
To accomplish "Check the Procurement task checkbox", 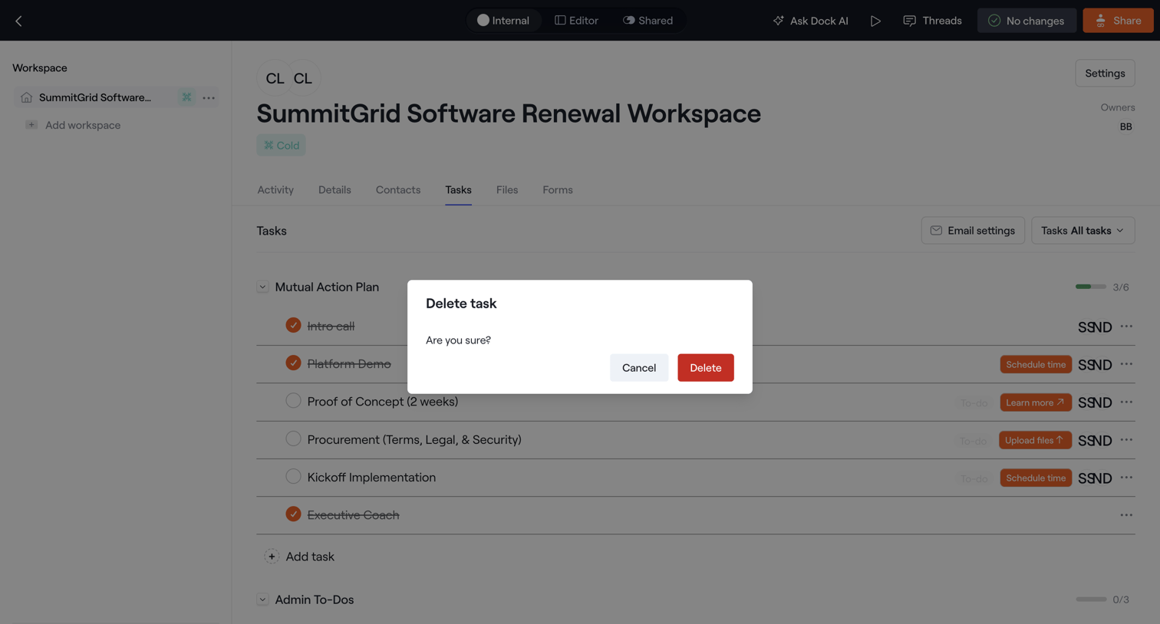I will [x=293, y=438].
